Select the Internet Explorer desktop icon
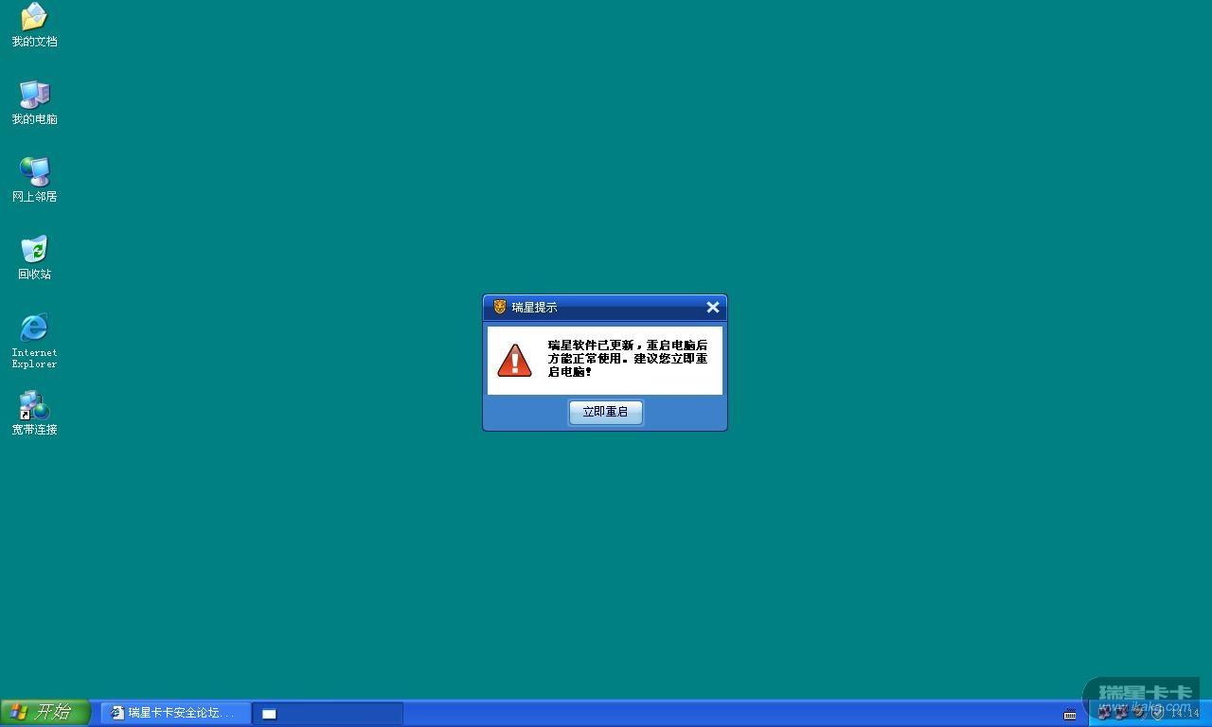This screenshot has width=1212, height=727. coord(34,341)
